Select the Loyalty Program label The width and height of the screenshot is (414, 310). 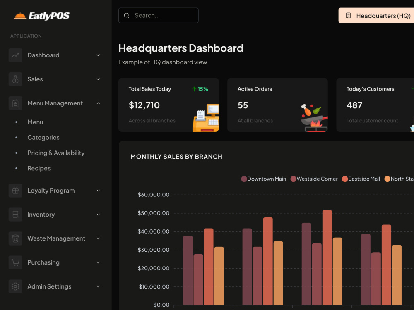tap(51, 191)
